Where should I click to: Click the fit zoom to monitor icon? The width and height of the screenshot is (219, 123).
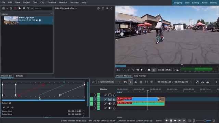[x=154, y=70]
